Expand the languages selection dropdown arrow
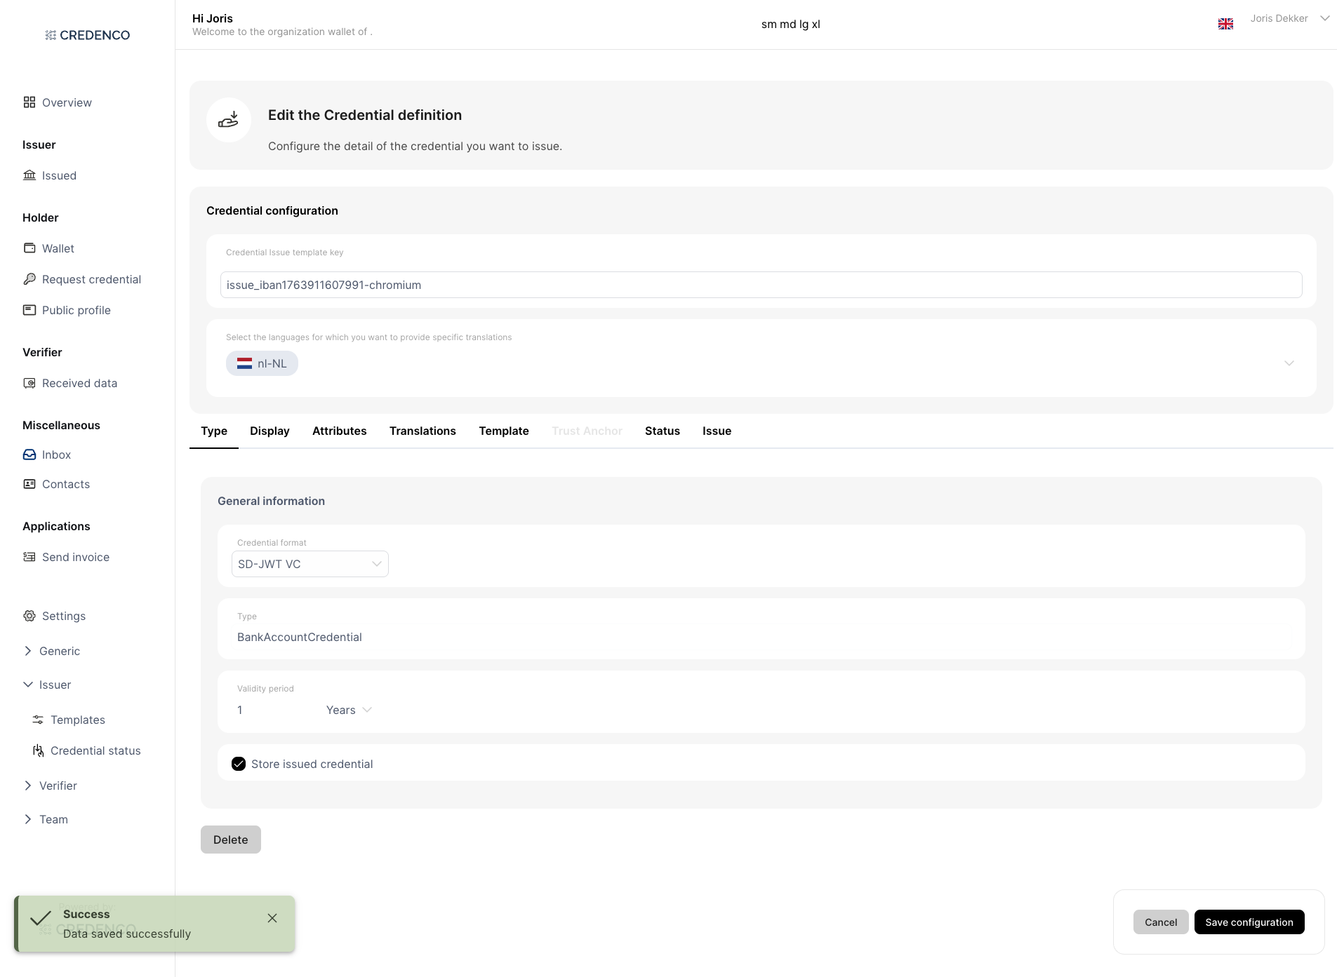The height and width of the screenshot is (977, 1337). coord(1289,363)
